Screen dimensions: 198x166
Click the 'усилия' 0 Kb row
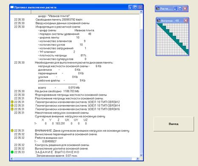(x=58, y=77)
